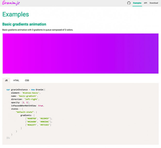Viewport: 161px width, 148px height.
Task: Click the isPausedWhenNotInView true value
Action: coord(41,105)
